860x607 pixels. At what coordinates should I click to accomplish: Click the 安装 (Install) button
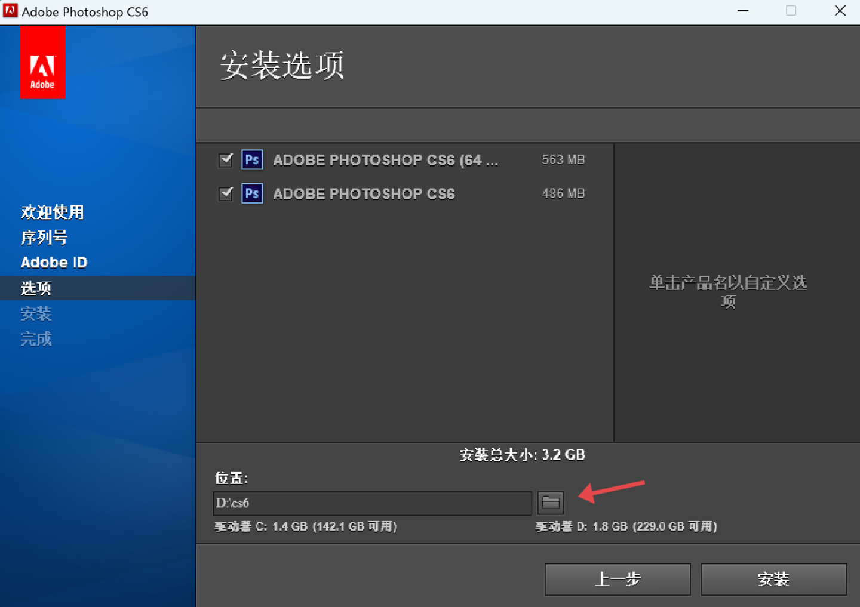774,579
